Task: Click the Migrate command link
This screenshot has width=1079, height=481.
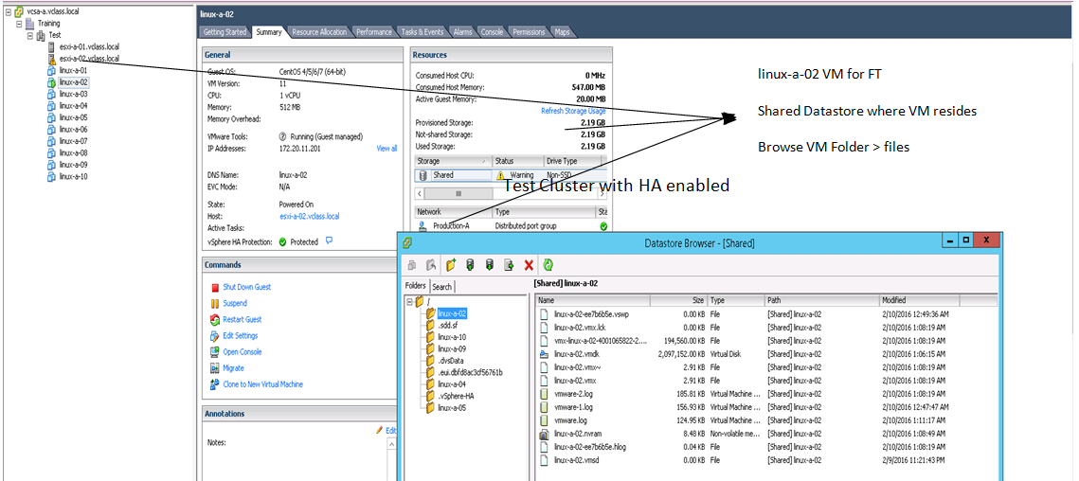Action: pos(233,368)
